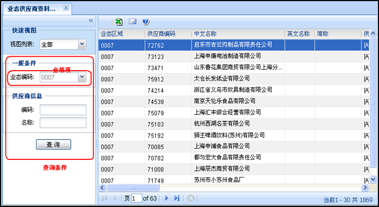
Task: Open the 视图列表 dropdown arrow
Action: (82, 44)
